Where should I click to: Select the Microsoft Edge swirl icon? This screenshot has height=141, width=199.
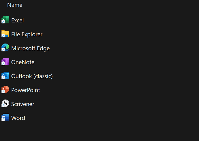tap(5, 47)
